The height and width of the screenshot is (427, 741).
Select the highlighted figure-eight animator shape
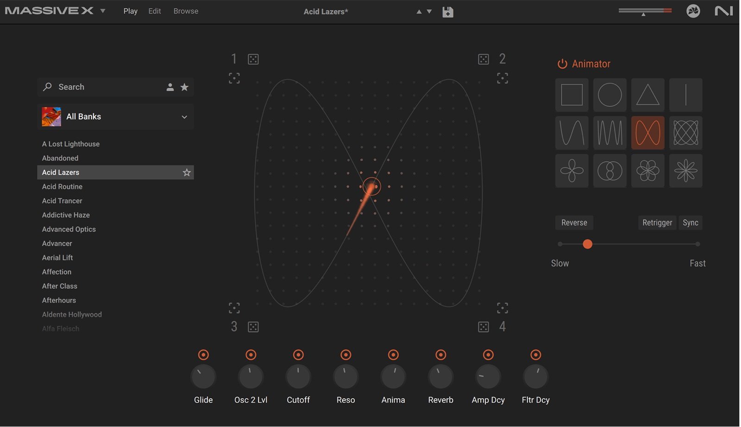click(647, 133)
